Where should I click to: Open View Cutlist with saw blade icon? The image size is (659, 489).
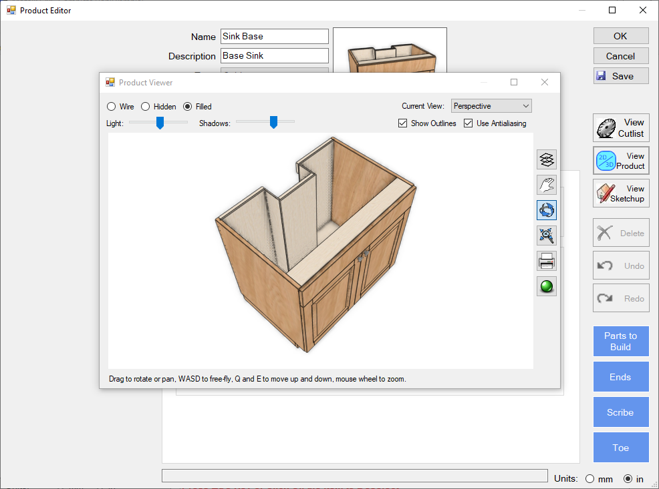[x=620, y=127]
